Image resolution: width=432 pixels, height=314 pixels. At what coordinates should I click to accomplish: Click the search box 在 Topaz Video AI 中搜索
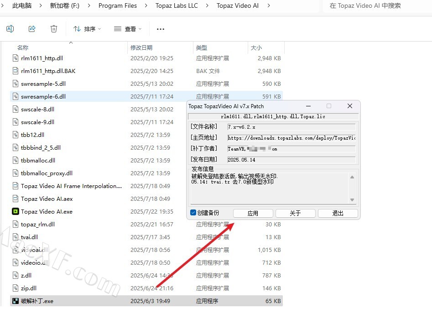377,6
